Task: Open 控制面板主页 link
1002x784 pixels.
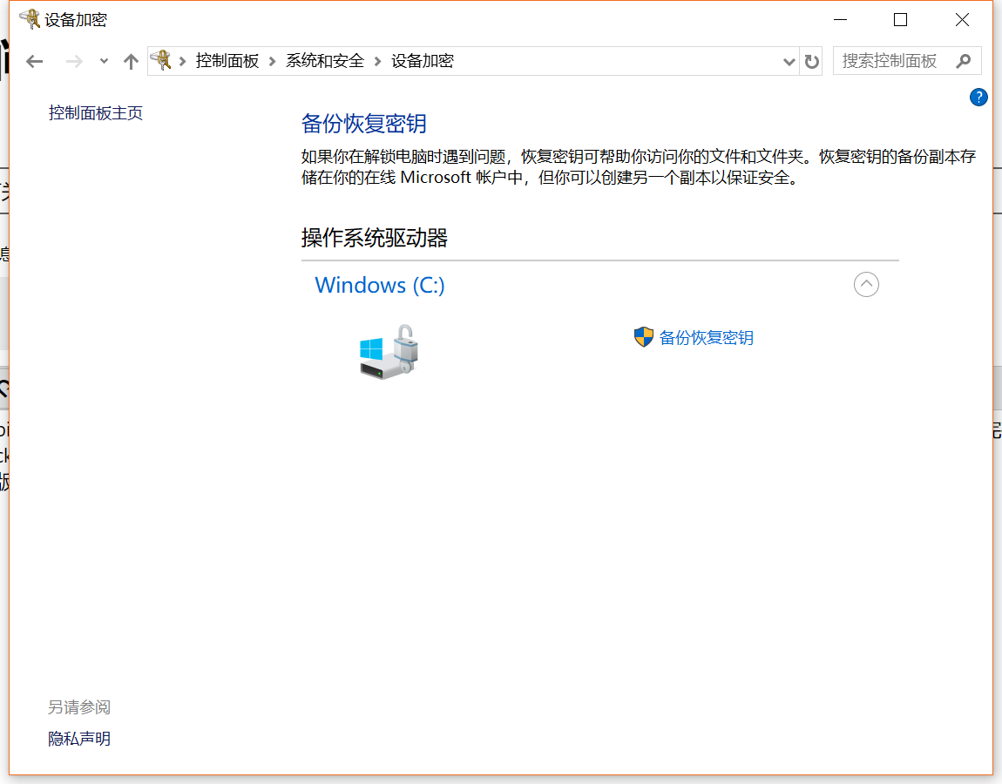Action: coord(95,113)
